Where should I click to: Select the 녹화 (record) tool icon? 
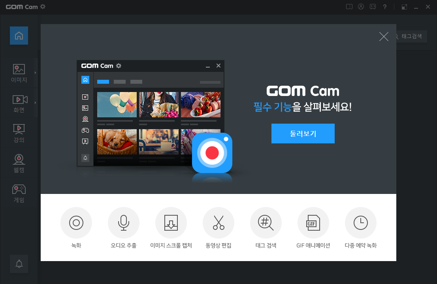tap(76, 222)
